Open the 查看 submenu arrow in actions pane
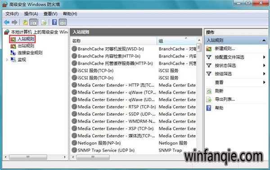The image size is (270, 170). [x=264, y=82]
